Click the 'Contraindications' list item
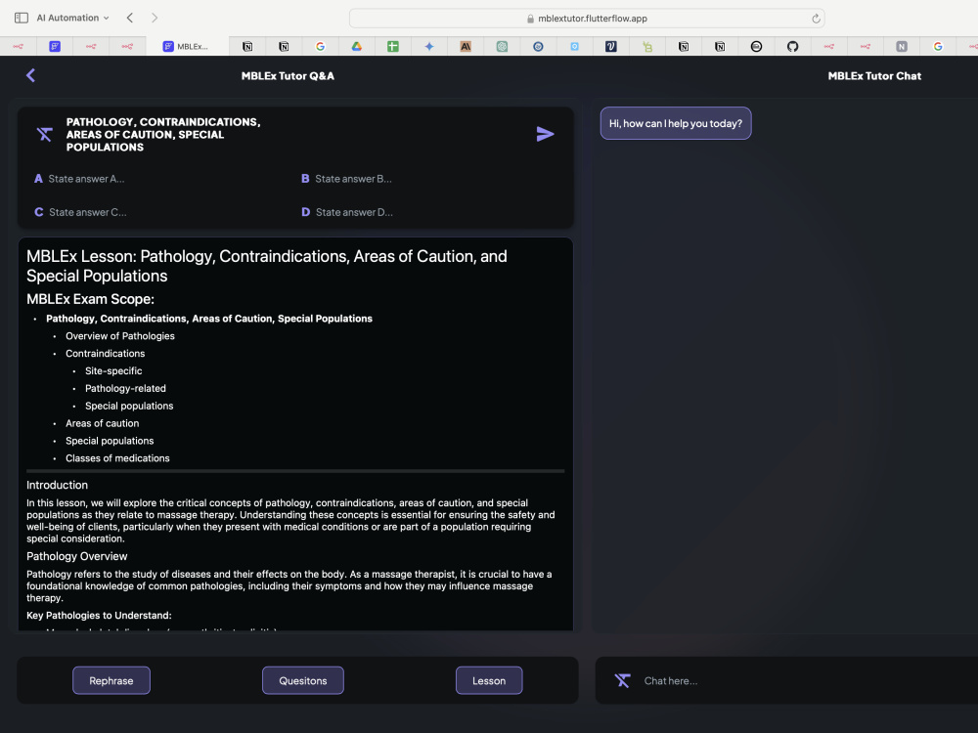Image resolution: width=978 pixels, height=733 pixels. 105,354
